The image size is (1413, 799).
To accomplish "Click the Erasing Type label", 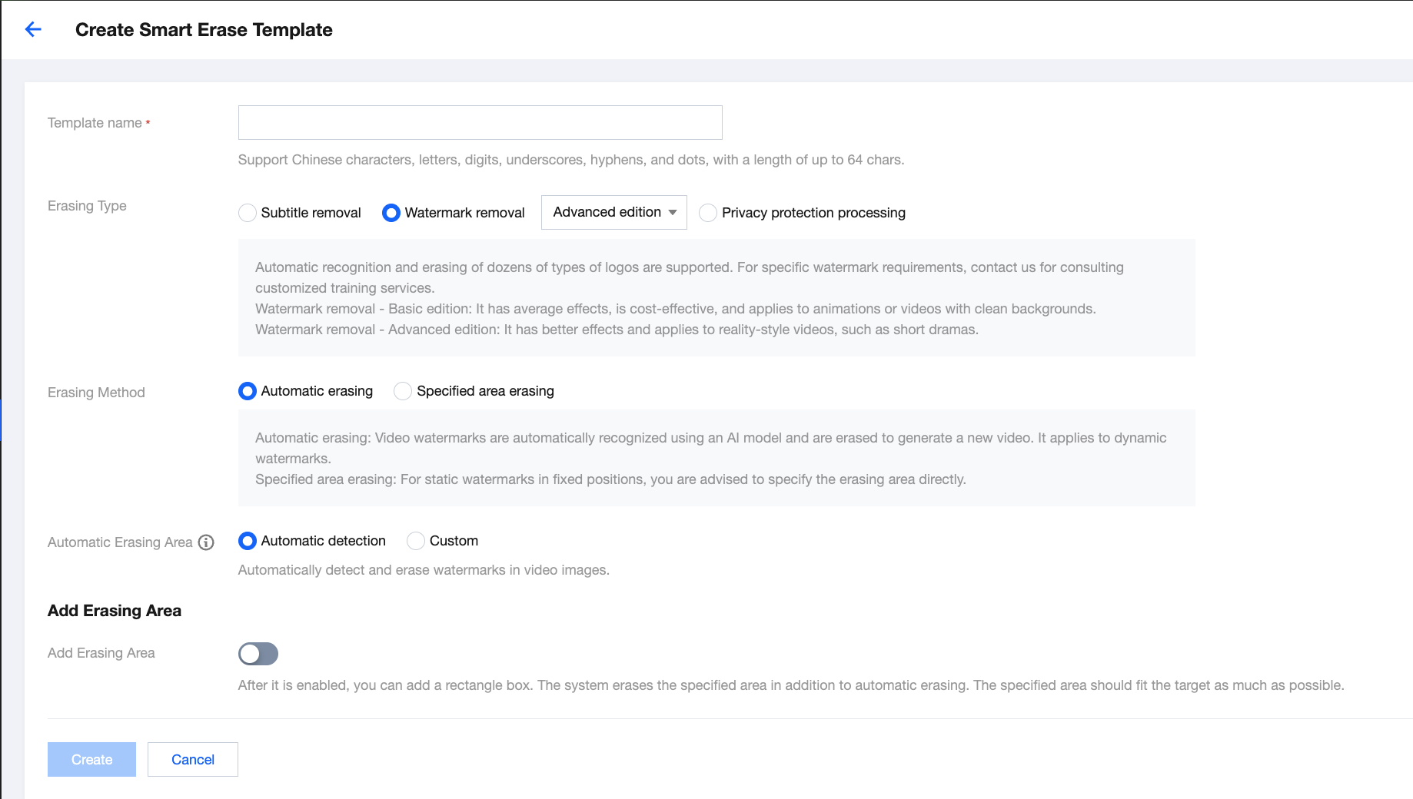I will pos(87,206).
